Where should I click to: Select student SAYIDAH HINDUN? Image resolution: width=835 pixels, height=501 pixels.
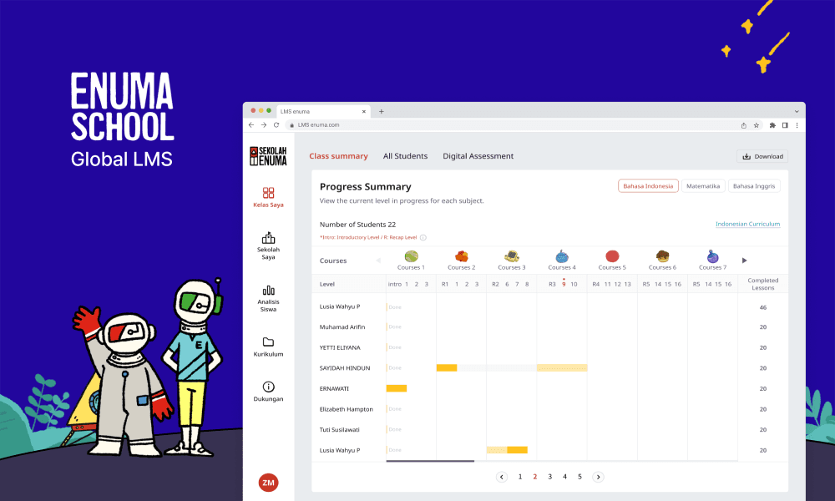[345, 368]
